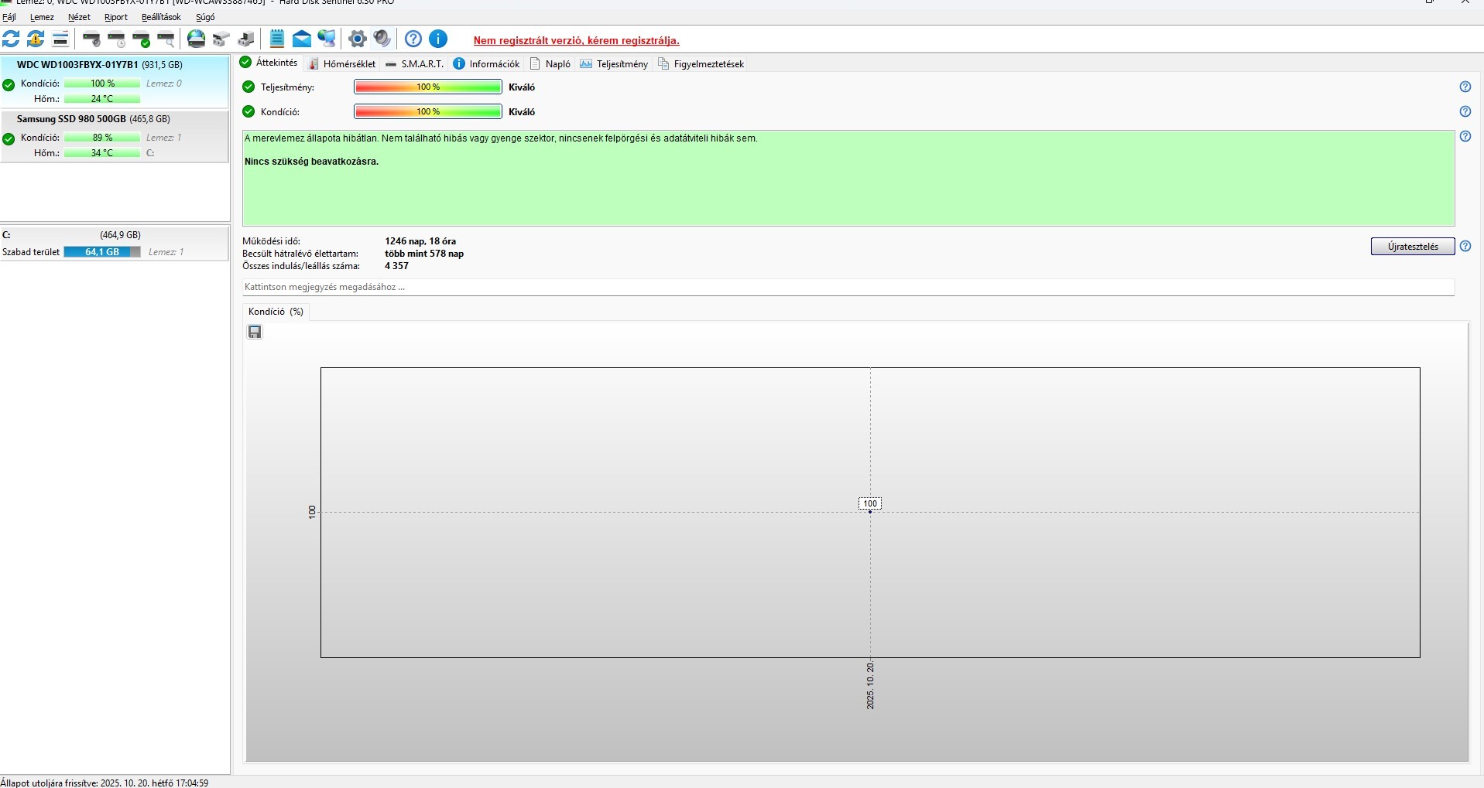Click the Teljesítmény 100 % gradient bar

pyautogui.click(x=428, y=87)
